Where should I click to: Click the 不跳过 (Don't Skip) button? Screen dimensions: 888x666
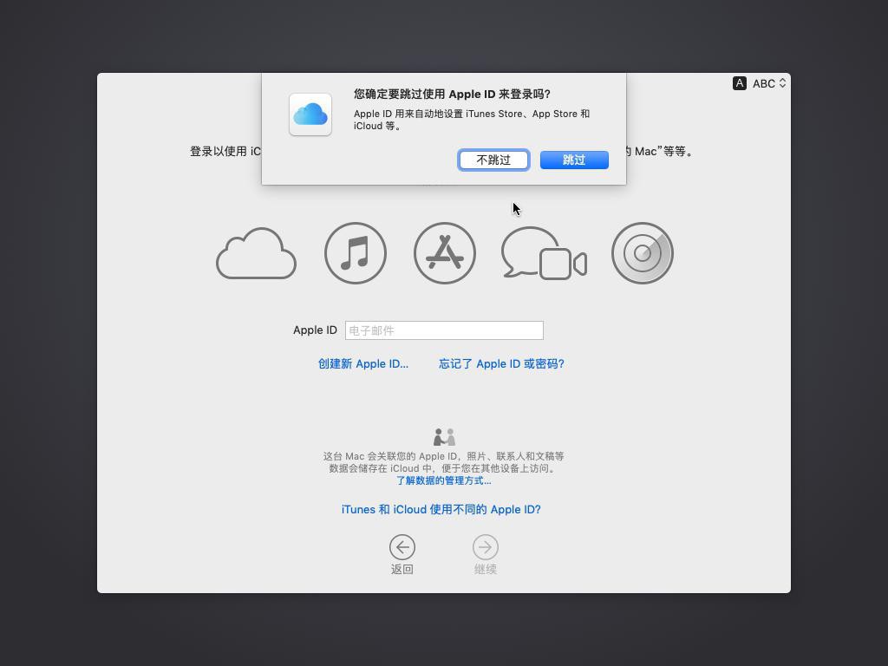(493, 160)
